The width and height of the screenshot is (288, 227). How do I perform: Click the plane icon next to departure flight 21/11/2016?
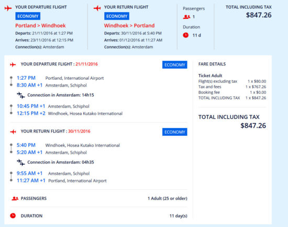13,64
